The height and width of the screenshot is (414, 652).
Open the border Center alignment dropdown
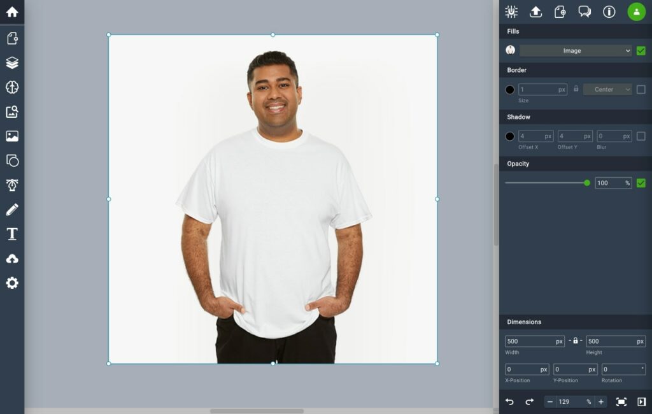pos(607,89)
